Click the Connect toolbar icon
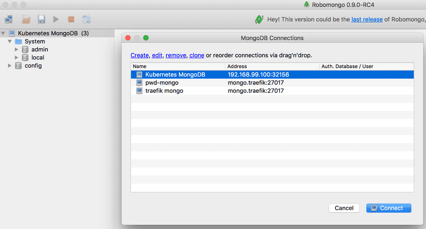The image size is (426, 229). pos(9,19)
